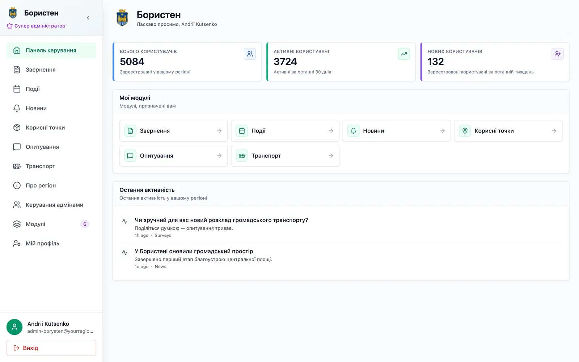Navigate to Опитування in the sidebar
The image size is (579, 362).
click(x=51, y=147)
